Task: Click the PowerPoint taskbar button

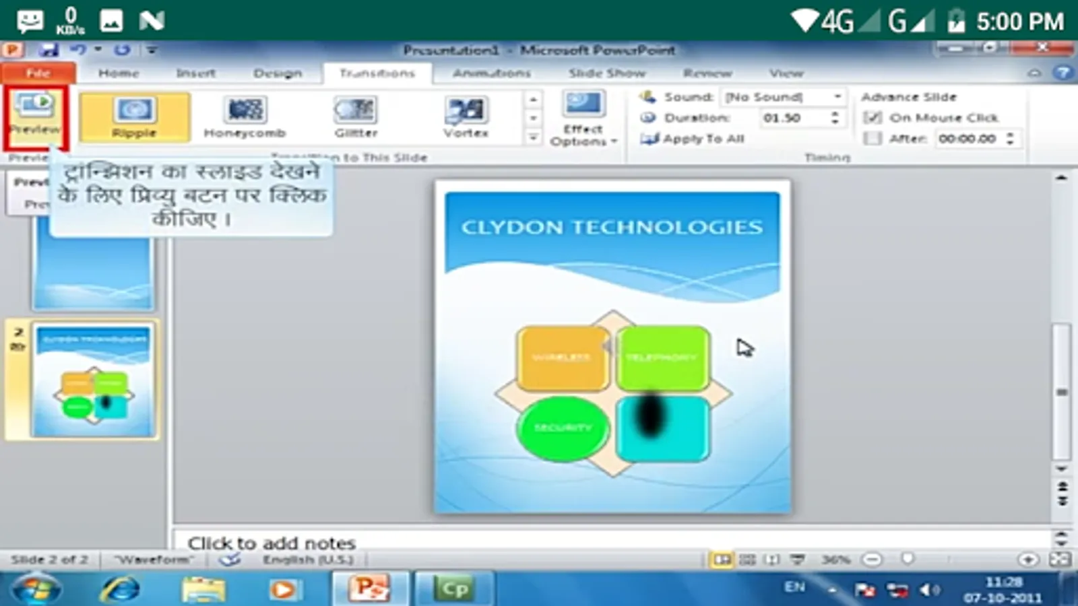Action: (x=369, y=589)
